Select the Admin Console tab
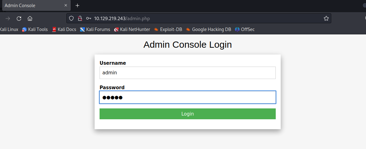 [31, 6]
